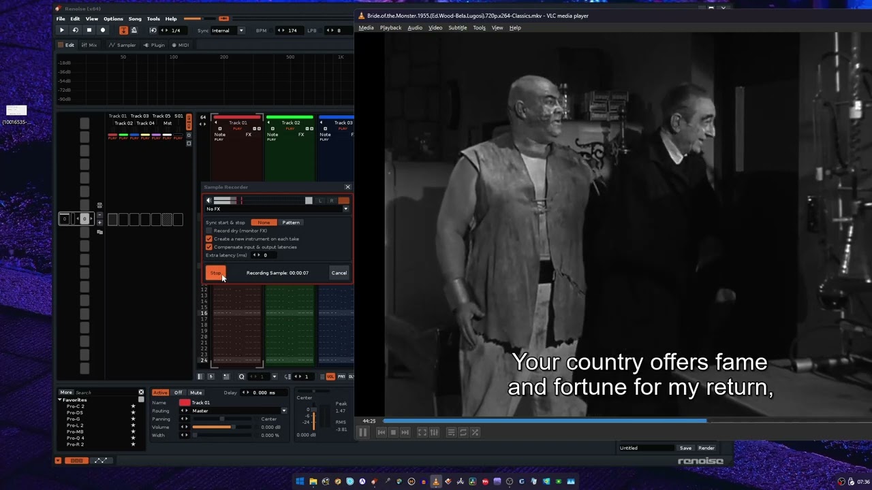Click VLC loop/repeat icon
This screenshot has height=490, width=872.
pos(463,432)
